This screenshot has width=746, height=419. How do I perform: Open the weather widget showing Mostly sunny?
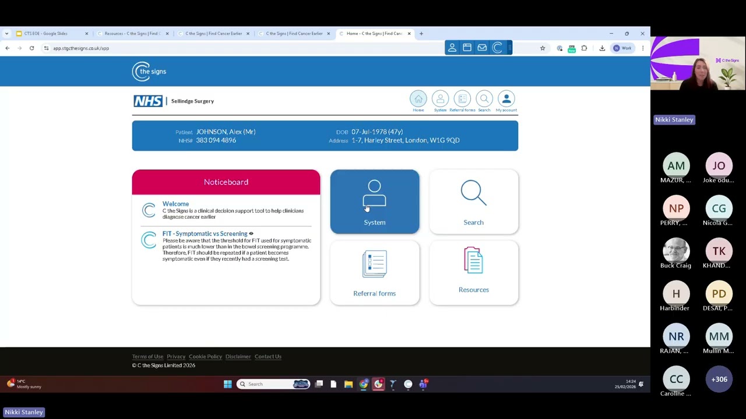click(x=24, y=384)
